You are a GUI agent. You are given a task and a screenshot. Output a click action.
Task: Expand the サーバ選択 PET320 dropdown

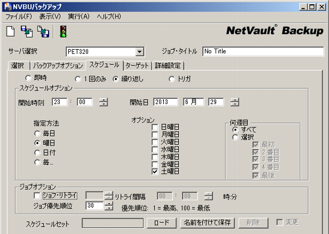pyautogui.click(x=139, y=51)
